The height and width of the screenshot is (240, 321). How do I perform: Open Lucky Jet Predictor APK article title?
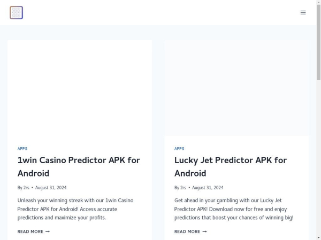pos(231,166)
